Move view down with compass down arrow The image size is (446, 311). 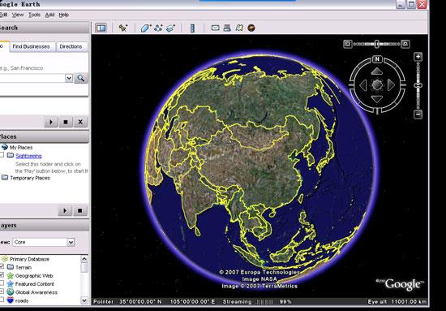coord(377,99)
